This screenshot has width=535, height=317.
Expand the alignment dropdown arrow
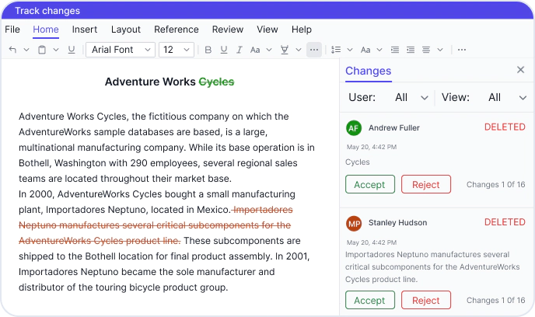(x=440, y=50)
